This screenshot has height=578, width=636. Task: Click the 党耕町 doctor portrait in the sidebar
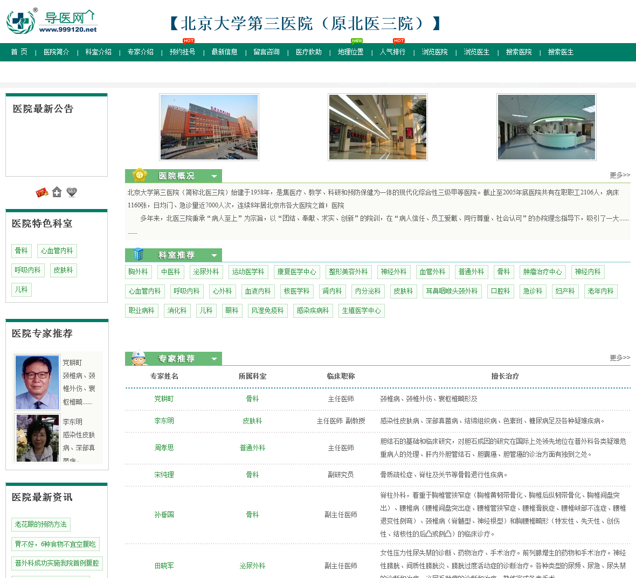point(37,382)
